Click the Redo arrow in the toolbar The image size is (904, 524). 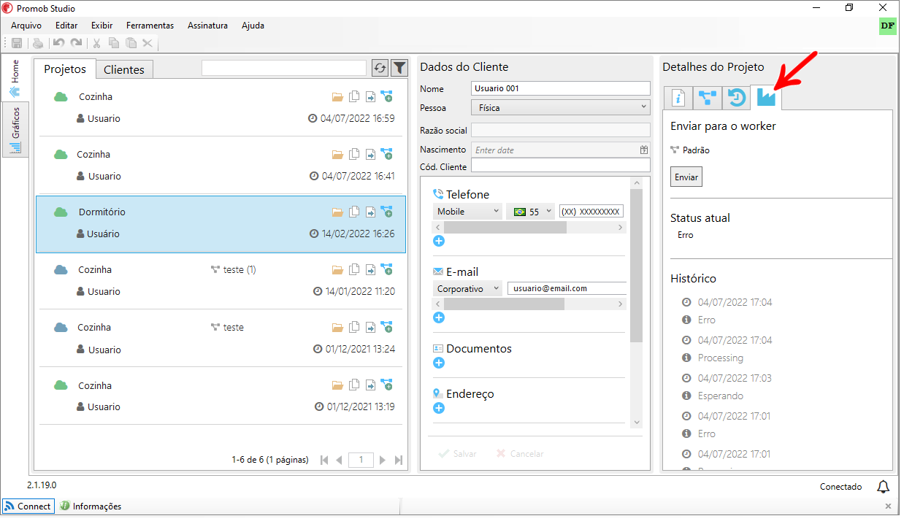coord(76,44)
